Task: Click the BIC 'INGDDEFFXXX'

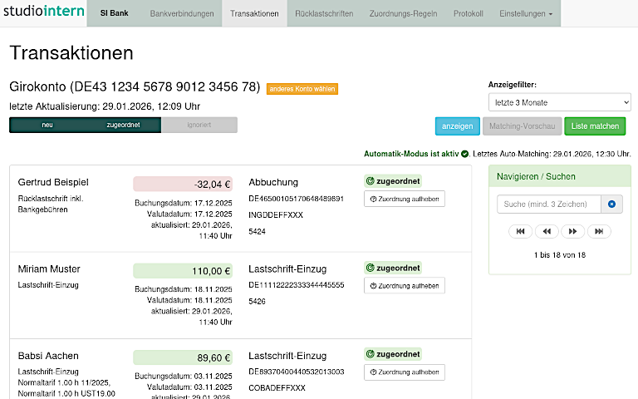Action: 276,215
